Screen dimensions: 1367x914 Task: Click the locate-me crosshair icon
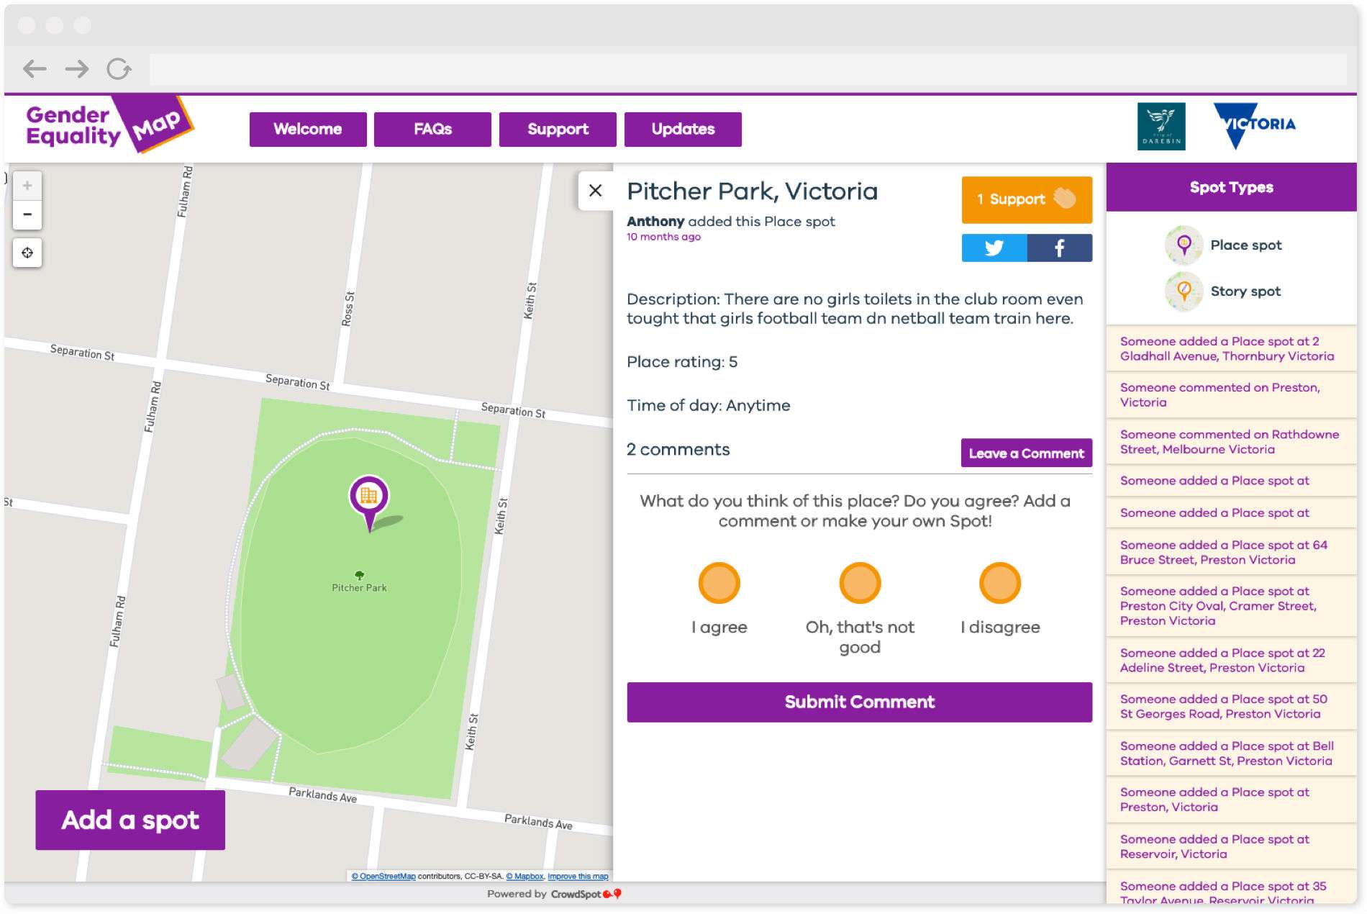point(27,253)
